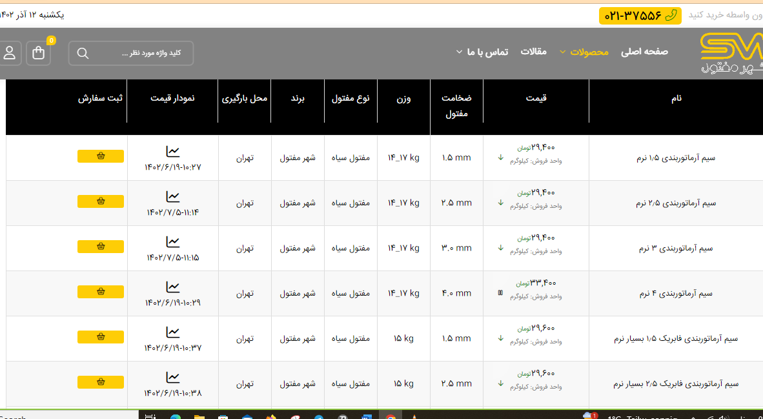Click the شهر مفتول site logo
Viewport: 763px width, 419px height.
pos(731,54)
